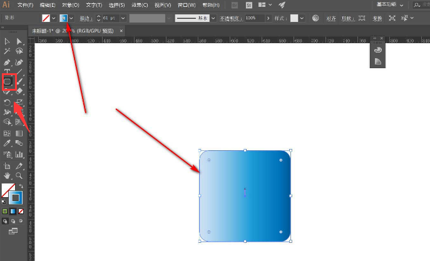The width and height of the screenshot is (430, 261).
Task: Select the Slice tool
Action: pyautogui.click(x=19, y=166)
